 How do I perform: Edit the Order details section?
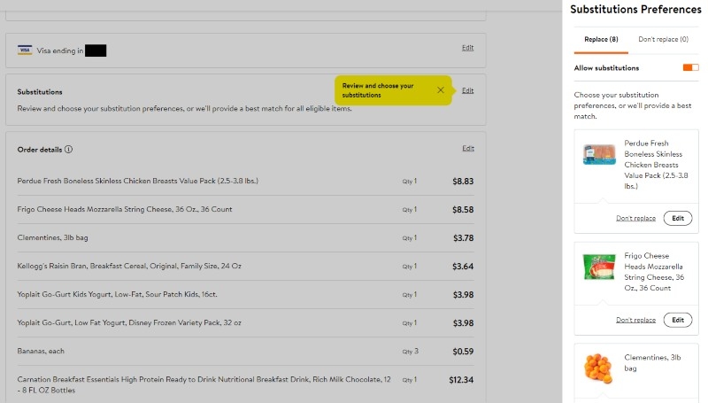click(468, 148)
